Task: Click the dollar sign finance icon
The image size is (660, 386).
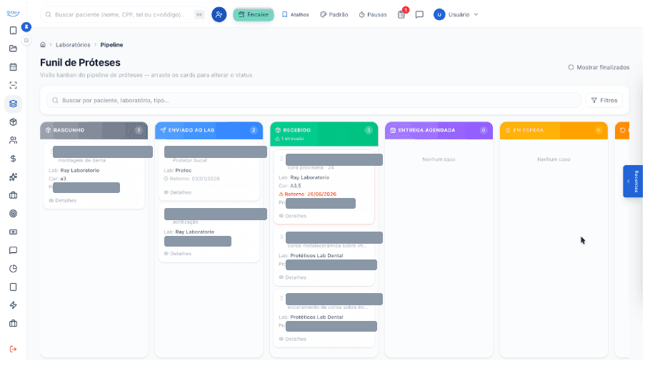Action: point(13,159)
